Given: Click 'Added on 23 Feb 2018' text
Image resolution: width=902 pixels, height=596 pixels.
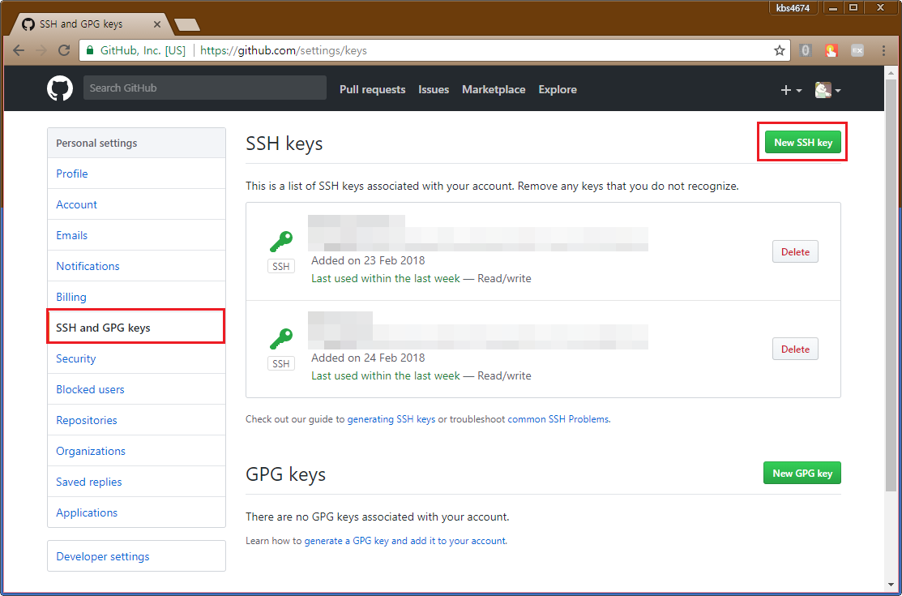Looking at the screenshot, I should pyautogui.click(x=368, y=260).
